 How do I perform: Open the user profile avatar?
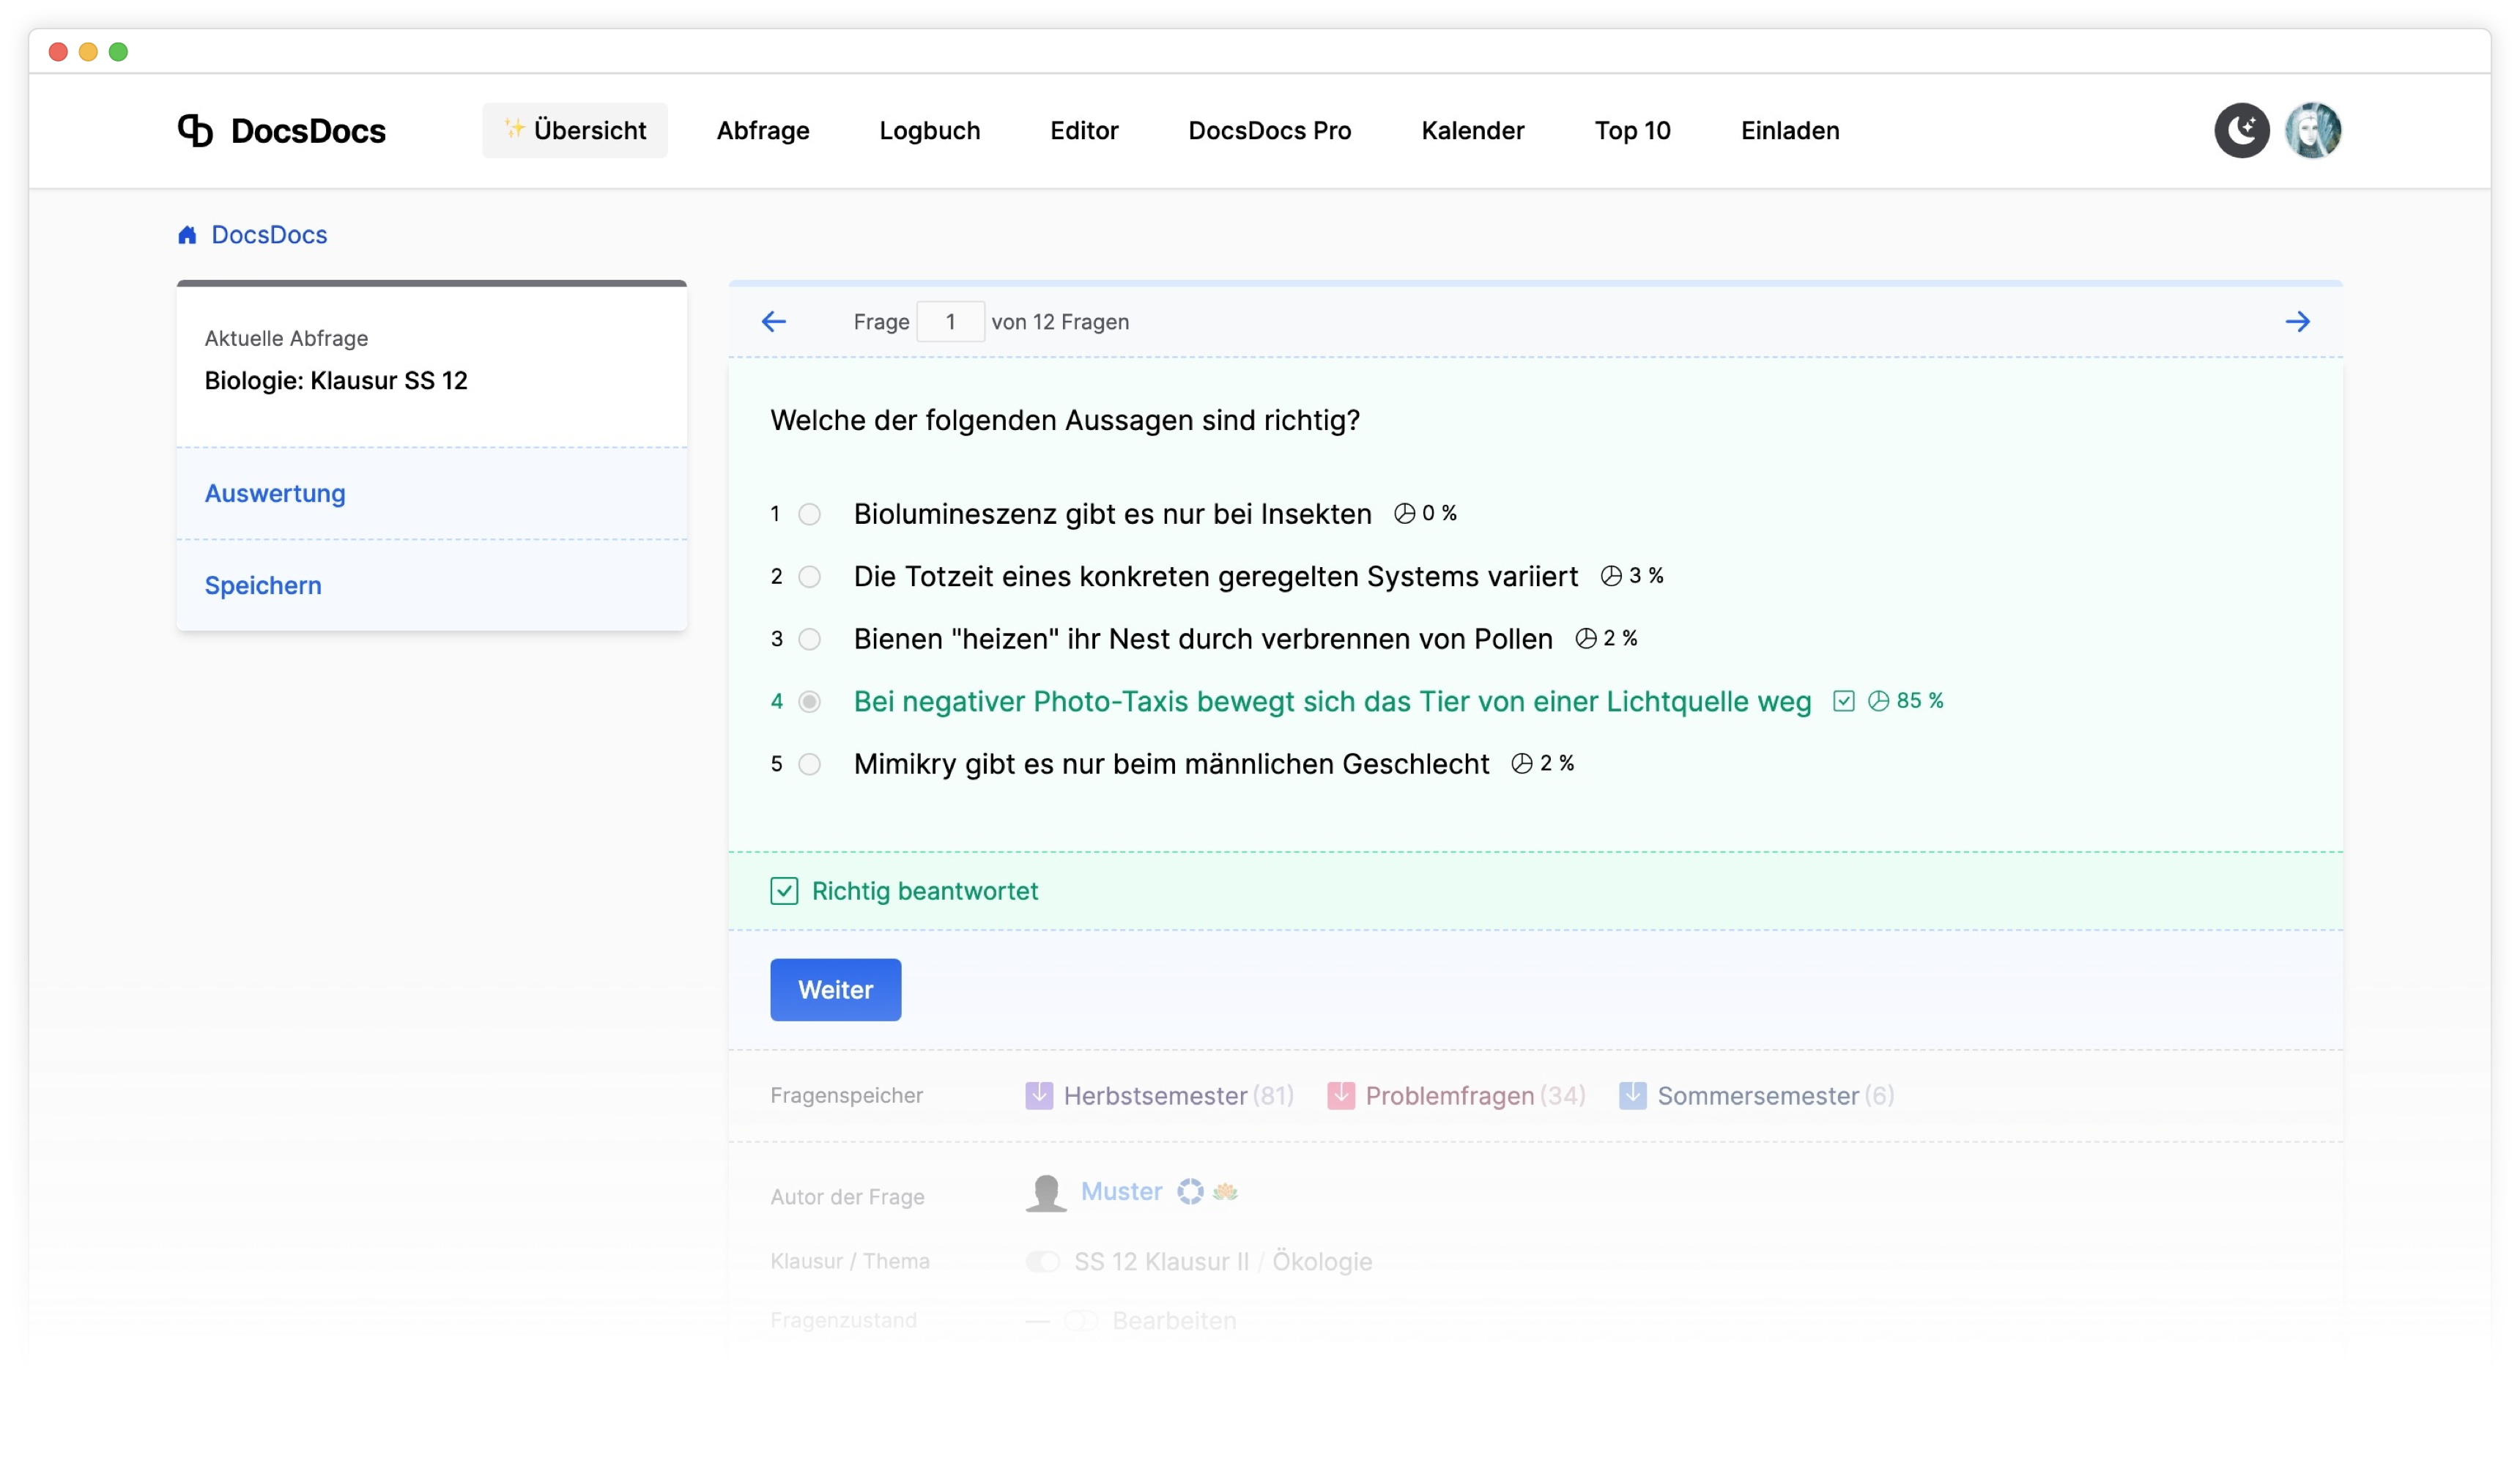[x=2312, y=130]
